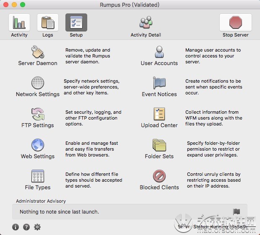This screenshot has height=235, width=260.
Task: Close the Rumpus Pro window
Action: (6, 5)
